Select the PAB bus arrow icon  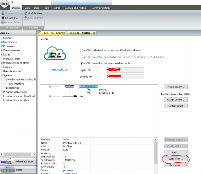click(70, 96)
